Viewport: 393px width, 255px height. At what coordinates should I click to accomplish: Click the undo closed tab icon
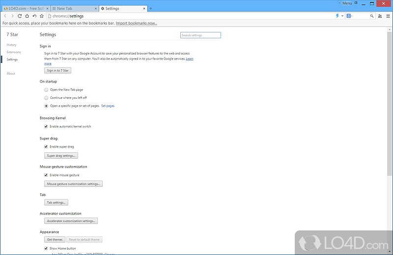tap(34, 16)
